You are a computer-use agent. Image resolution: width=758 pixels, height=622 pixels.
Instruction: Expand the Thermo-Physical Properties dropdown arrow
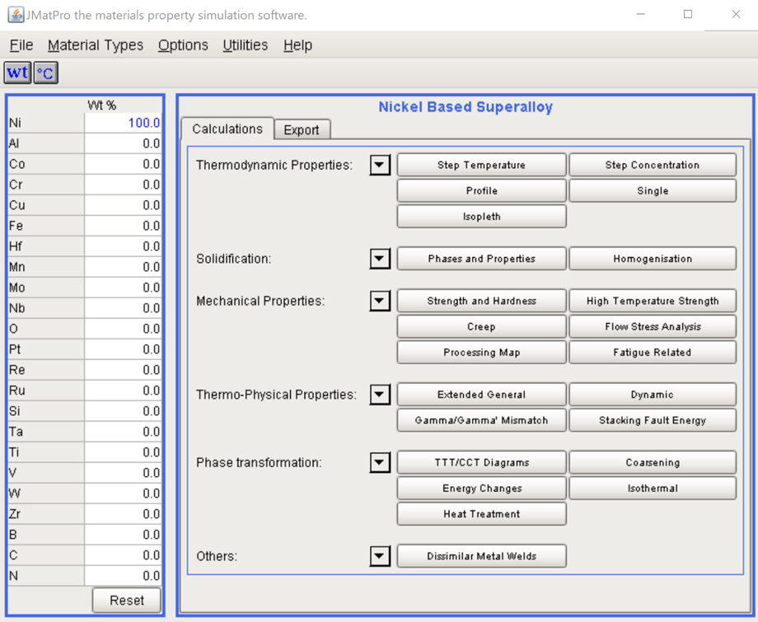[x=380, y=395]
